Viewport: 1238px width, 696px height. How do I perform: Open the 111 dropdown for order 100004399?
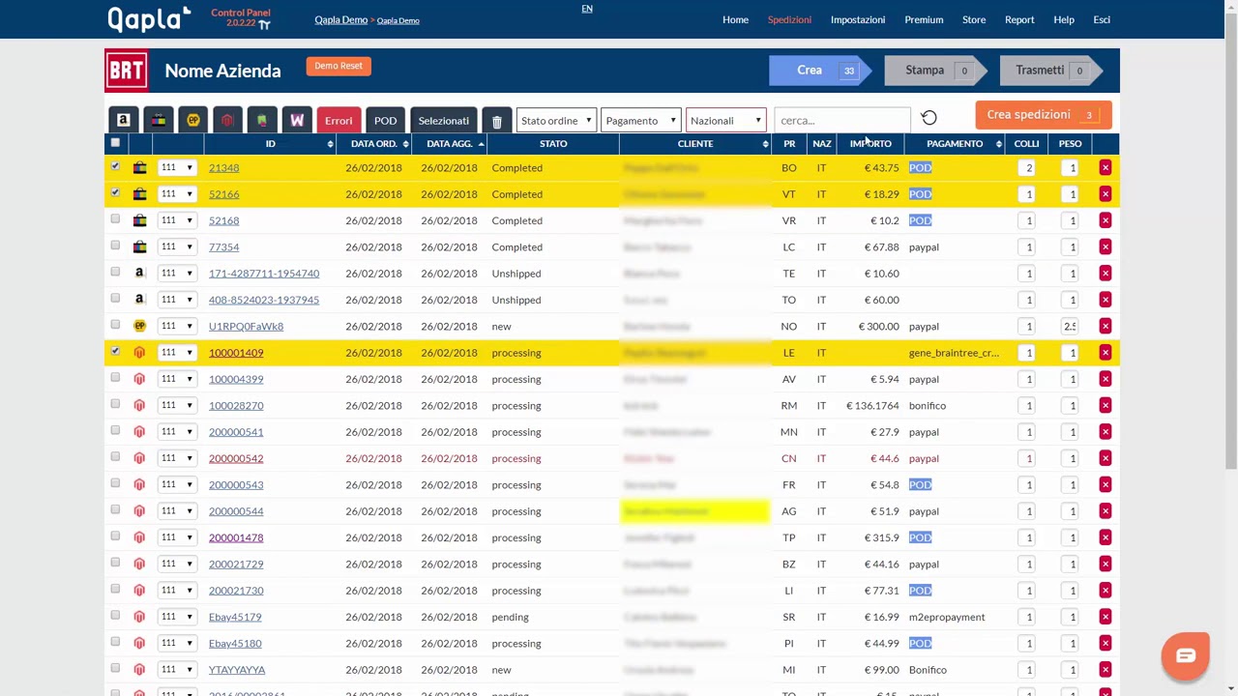pos(176,379)
